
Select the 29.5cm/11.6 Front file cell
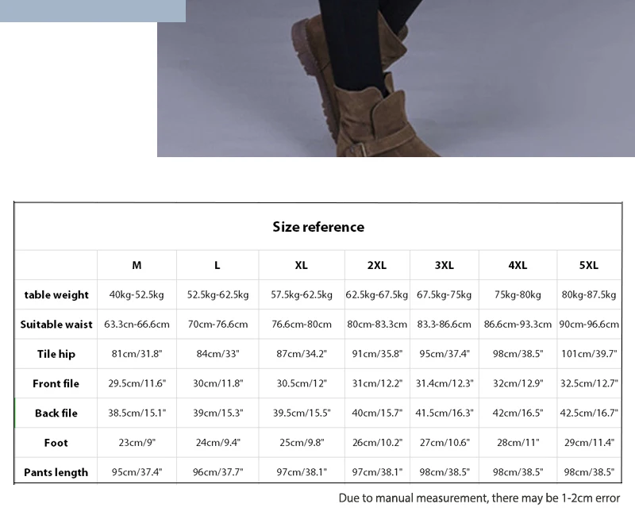137,383
